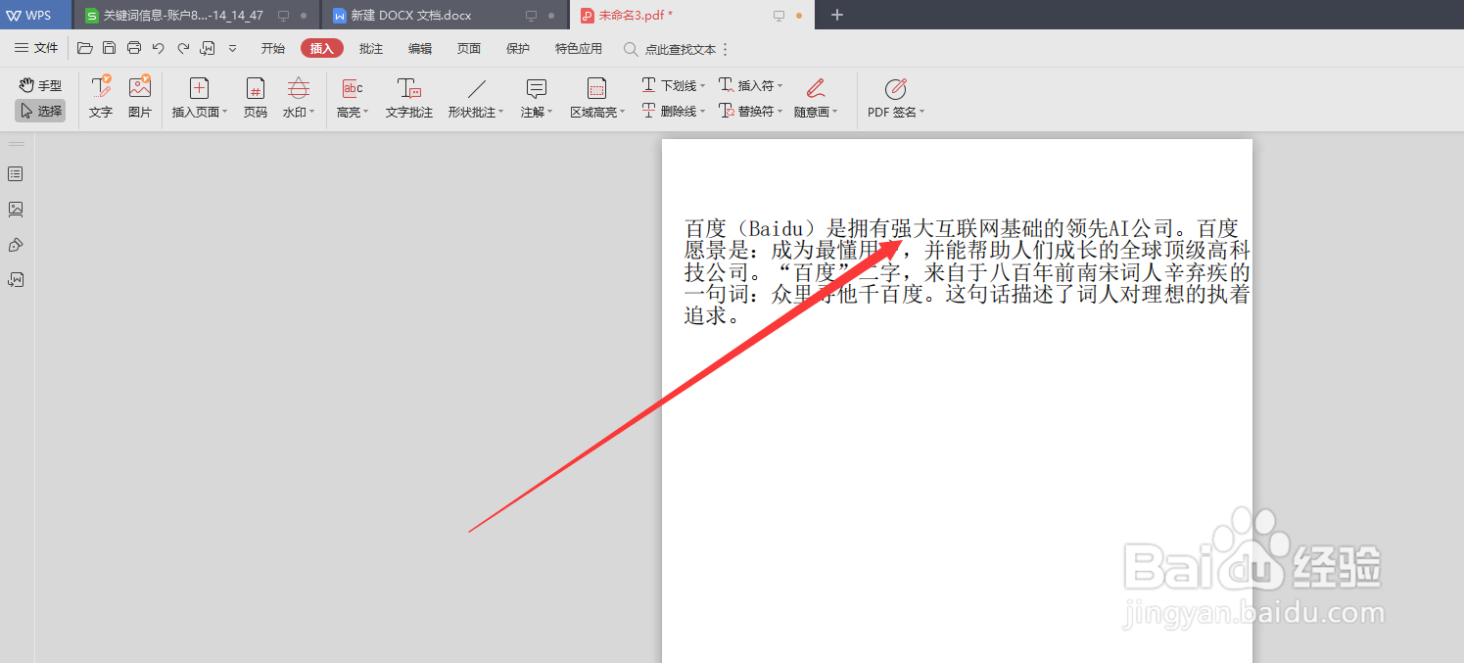Activate the 选择 selection tool
Viewport: 1464px width, 663px height.
pos(40,111)
